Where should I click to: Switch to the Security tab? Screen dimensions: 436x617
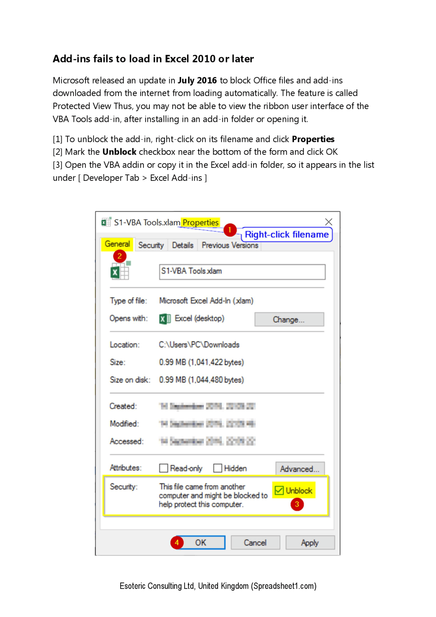(x=151, y=245)
